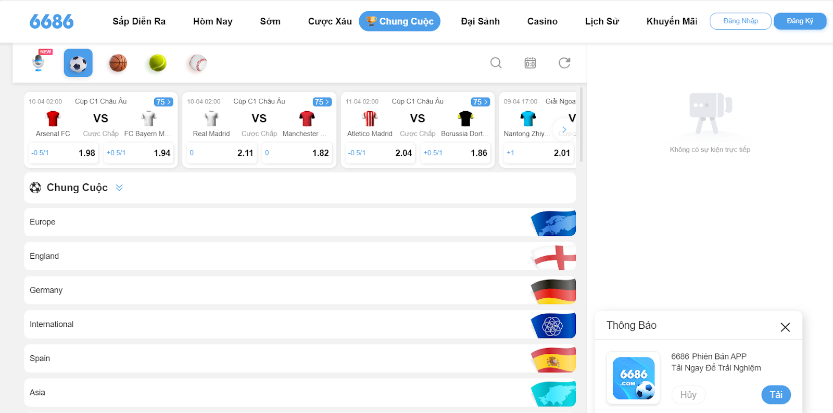Select Nantong Zhiyun +1 odds 2.01
The height and width of the screenshot is (413, 833).
538,153
